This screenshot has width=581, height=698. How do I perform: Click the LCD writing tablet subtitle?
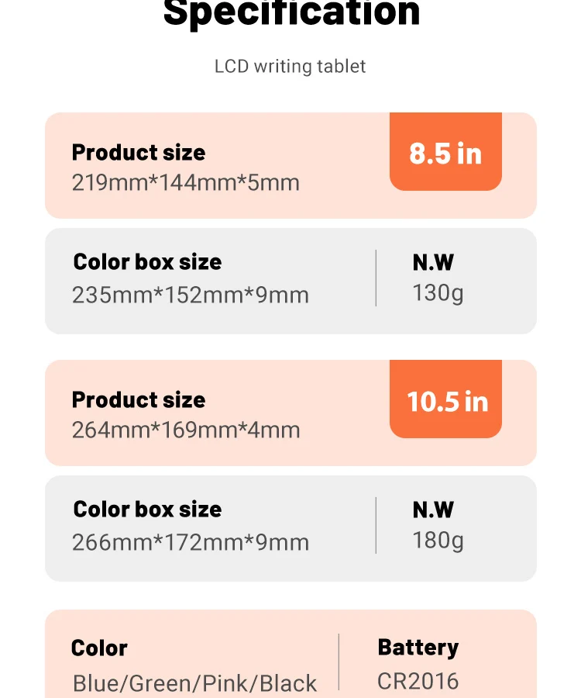click(290, 67)
